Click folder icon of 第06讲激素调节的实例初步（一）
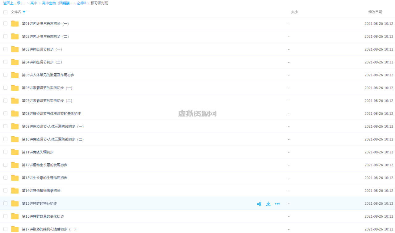The height and width of the screenshot is (233, 395). [15, 88]
